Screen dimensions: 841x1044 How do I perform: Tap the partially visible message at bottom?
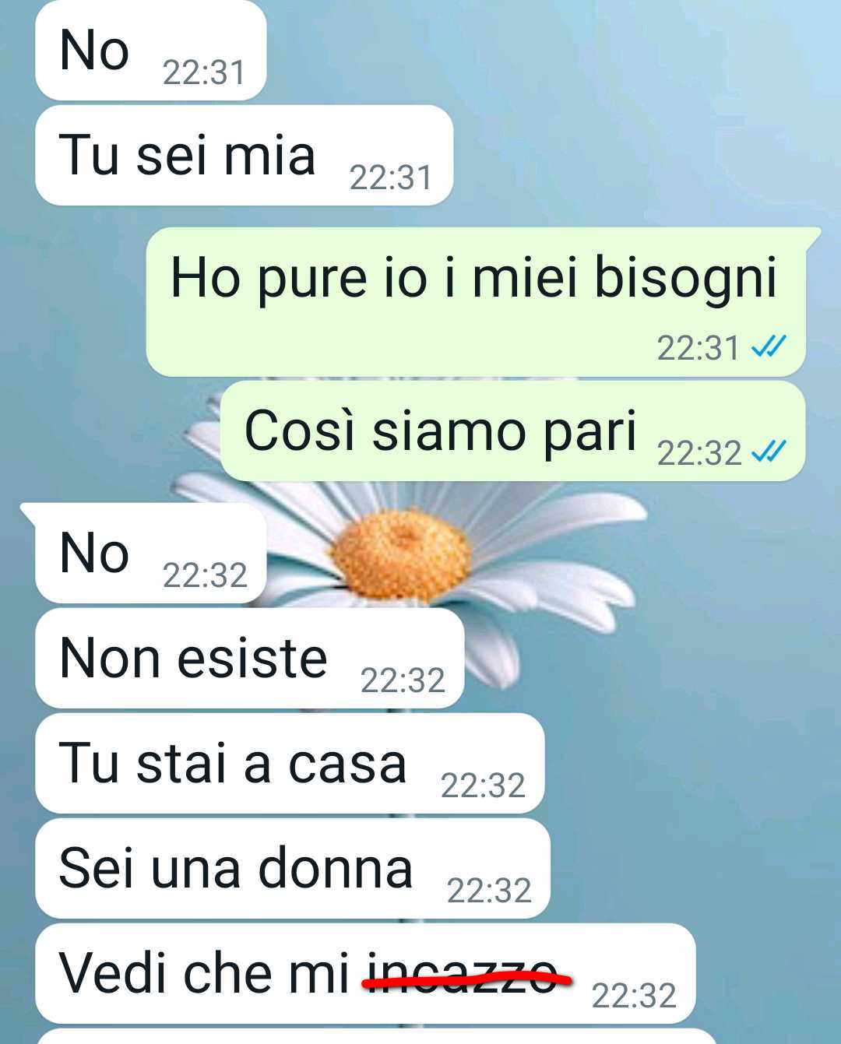coord(376,1036)
